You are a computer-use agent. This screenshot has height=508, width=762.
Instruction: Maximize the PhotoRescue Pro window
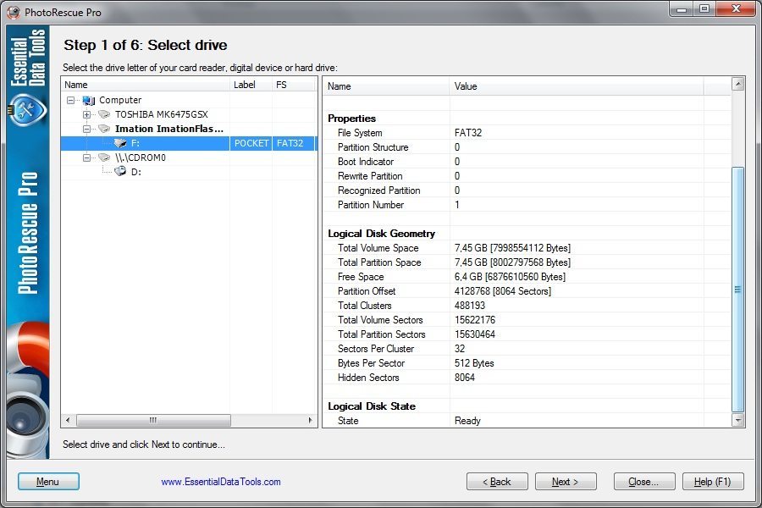pyautogui.click(x=704, y=9)
